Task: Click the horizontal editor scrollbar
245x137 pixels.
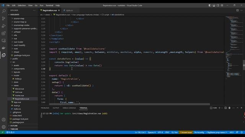Action: tap(129, 104)
